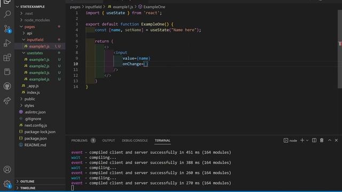Open package-lock.json file

point(40,132)
